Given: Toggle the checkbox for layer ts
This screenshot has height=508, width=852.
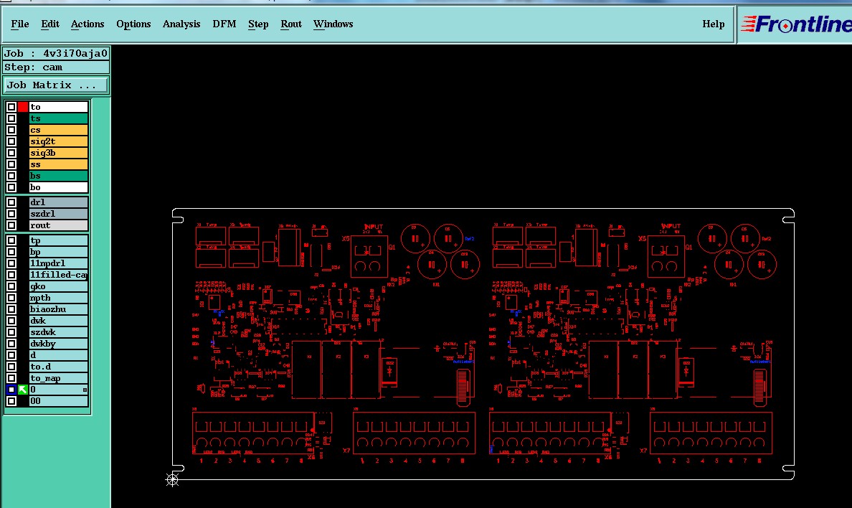Looking at the screenshot, I should pyautogui.click(x=11, y=118).
